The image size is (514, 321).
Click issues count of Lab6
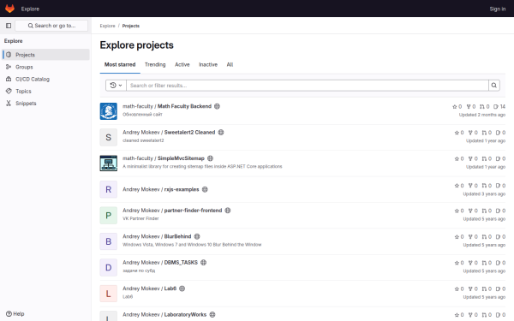pos(500,289)
